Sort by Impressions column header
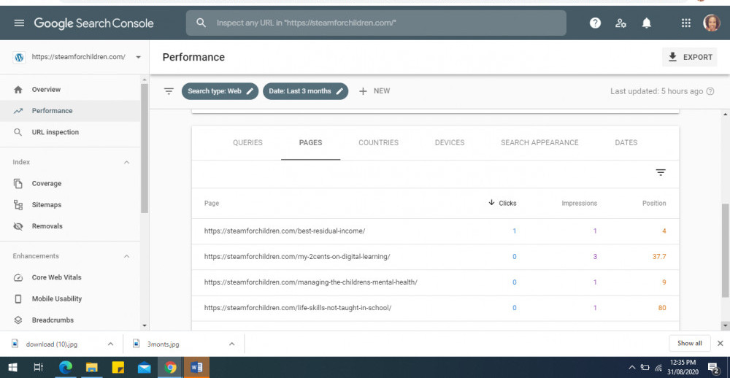The width and height of the screenshot is (730, 378). 579,203
